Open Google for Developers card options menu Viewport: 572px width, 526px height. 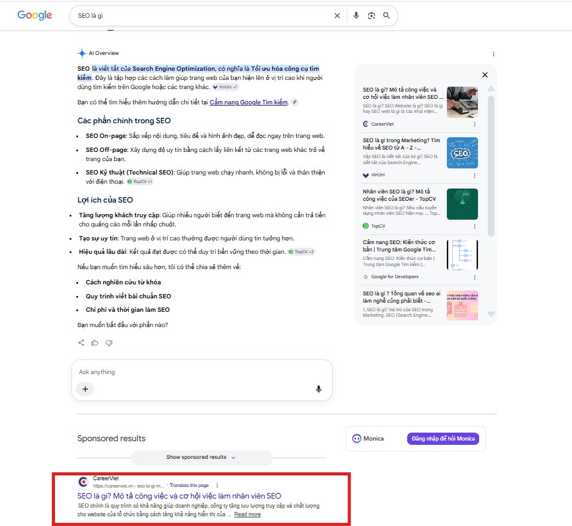click(x=474, y=277)
